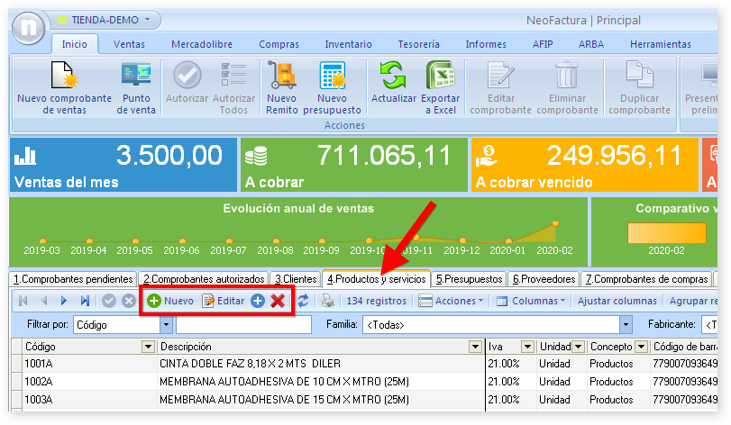This screenshot has height=425, width=731.
Task: Click Nuevo presupuesto calculator icon
Action: point(332,76)
